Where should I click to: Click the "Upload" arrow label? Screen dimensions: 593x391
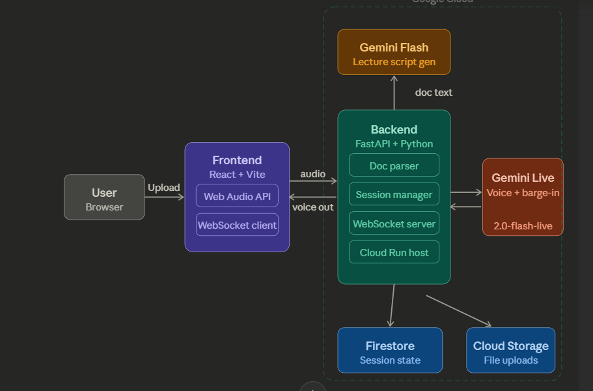(x=164, y=188)
